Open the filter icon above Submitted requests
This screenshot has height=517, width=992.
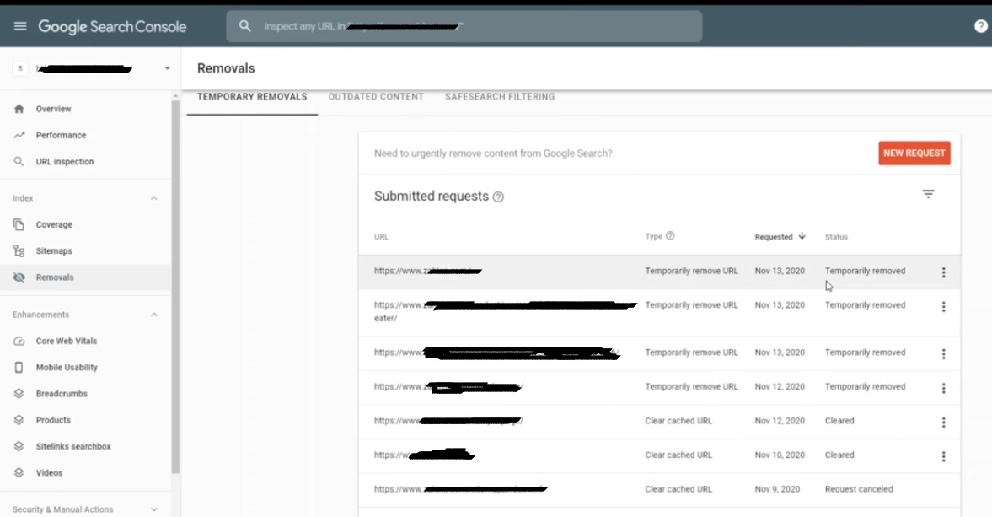(x=928, y=193)
